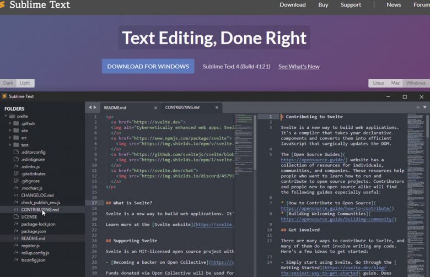Close the README.md tab
430x277 pixels.
pos(155,108)
